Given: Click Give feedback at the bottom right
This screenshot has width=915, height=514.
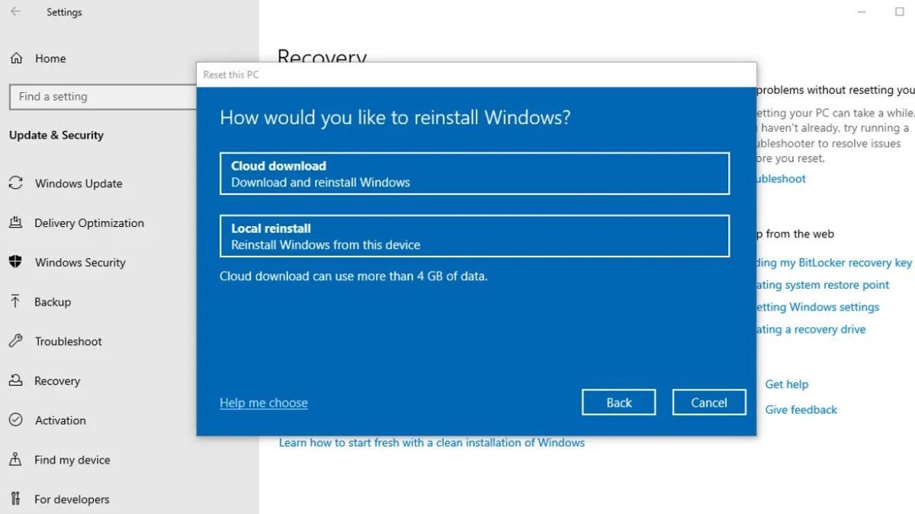Looking at the screenshot, I should click(801, 410).
